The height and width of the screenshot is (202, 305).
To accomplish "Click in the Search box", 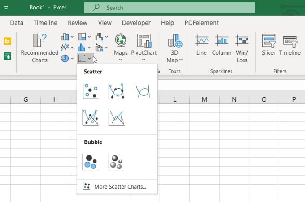I will click(170, 8).
